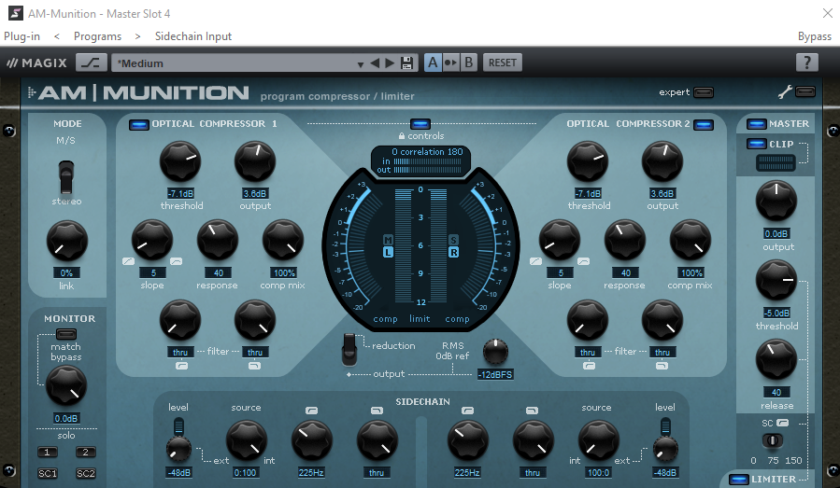This screenshot has width=840, height=488.
Task: Toggle the expert mode switch
Action: click(704, 92)
